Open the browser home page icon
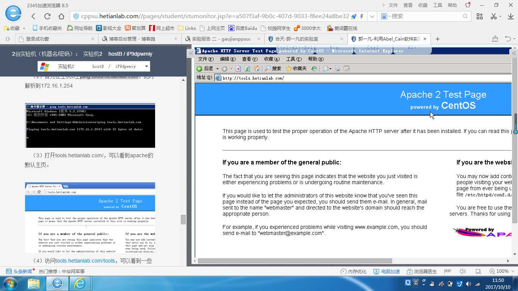The height and width of the screenshot is (291, 518). (61, 16)
